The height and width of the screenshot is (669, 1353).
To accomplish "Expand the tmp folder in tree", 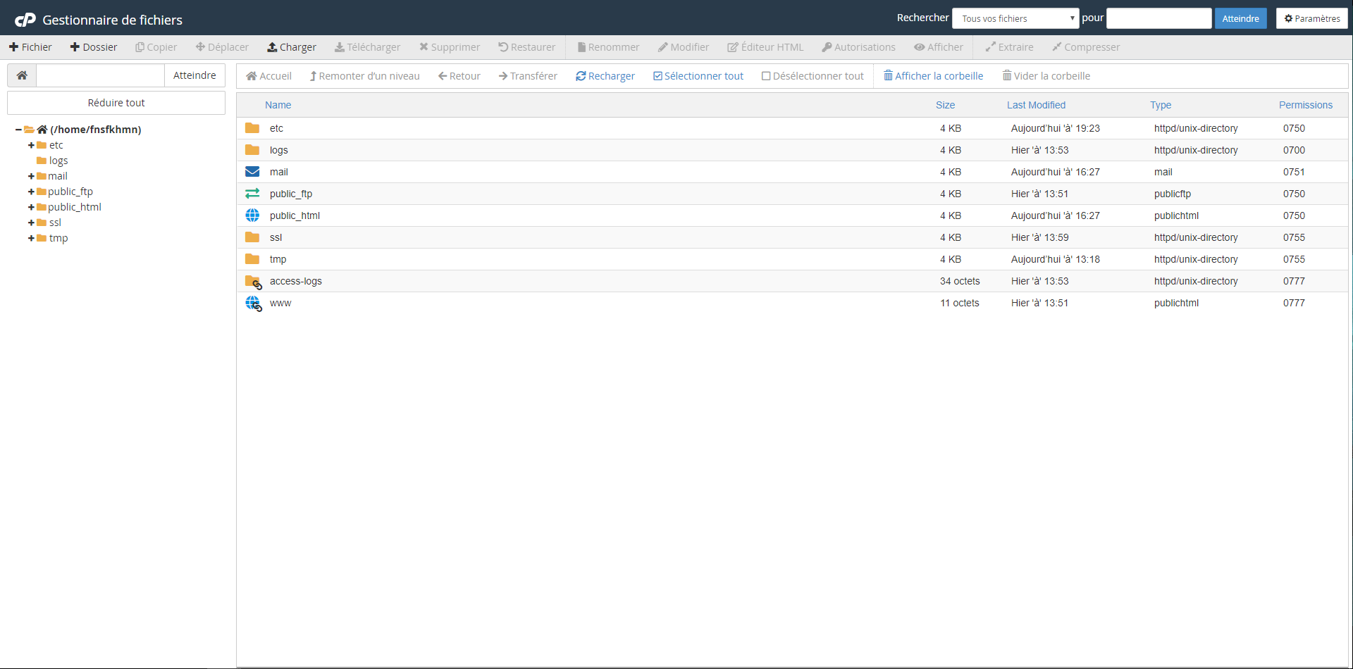I will point(31,238).
